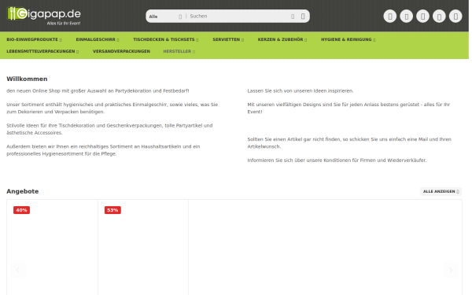The width and height of the screenshot is (472, 295).
Task: Open the Einmalgeschirr menu
Action: (x=98, y=39)
